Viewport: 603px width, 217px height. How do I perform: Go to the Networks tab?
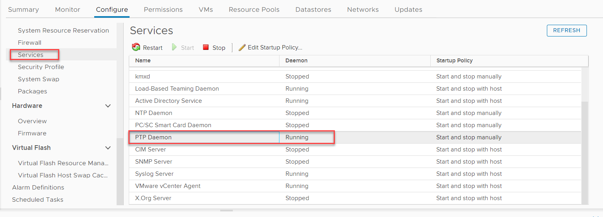[363, 9]
